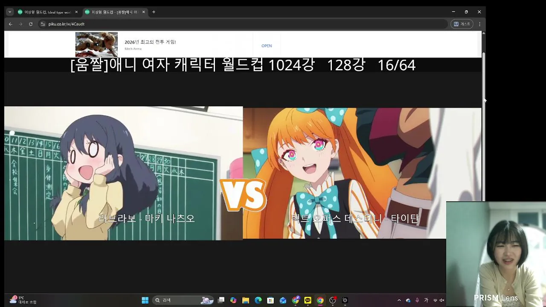Open the 게스트 profile button
Screen dimensions: 546x307
point(462,24)
